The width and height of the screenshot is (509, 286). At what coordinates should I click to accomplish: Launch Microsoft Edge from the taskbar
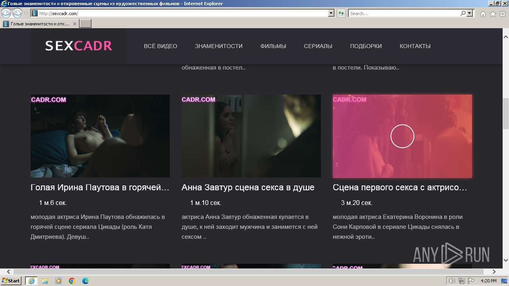coord(85,281)
